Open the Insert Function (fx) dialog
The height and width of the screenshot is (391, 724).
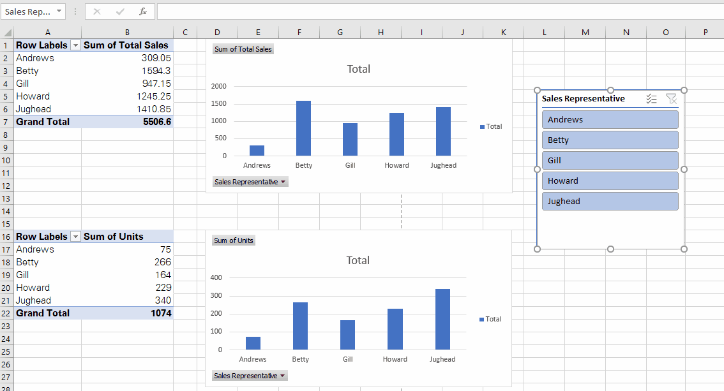click(143, 11)
